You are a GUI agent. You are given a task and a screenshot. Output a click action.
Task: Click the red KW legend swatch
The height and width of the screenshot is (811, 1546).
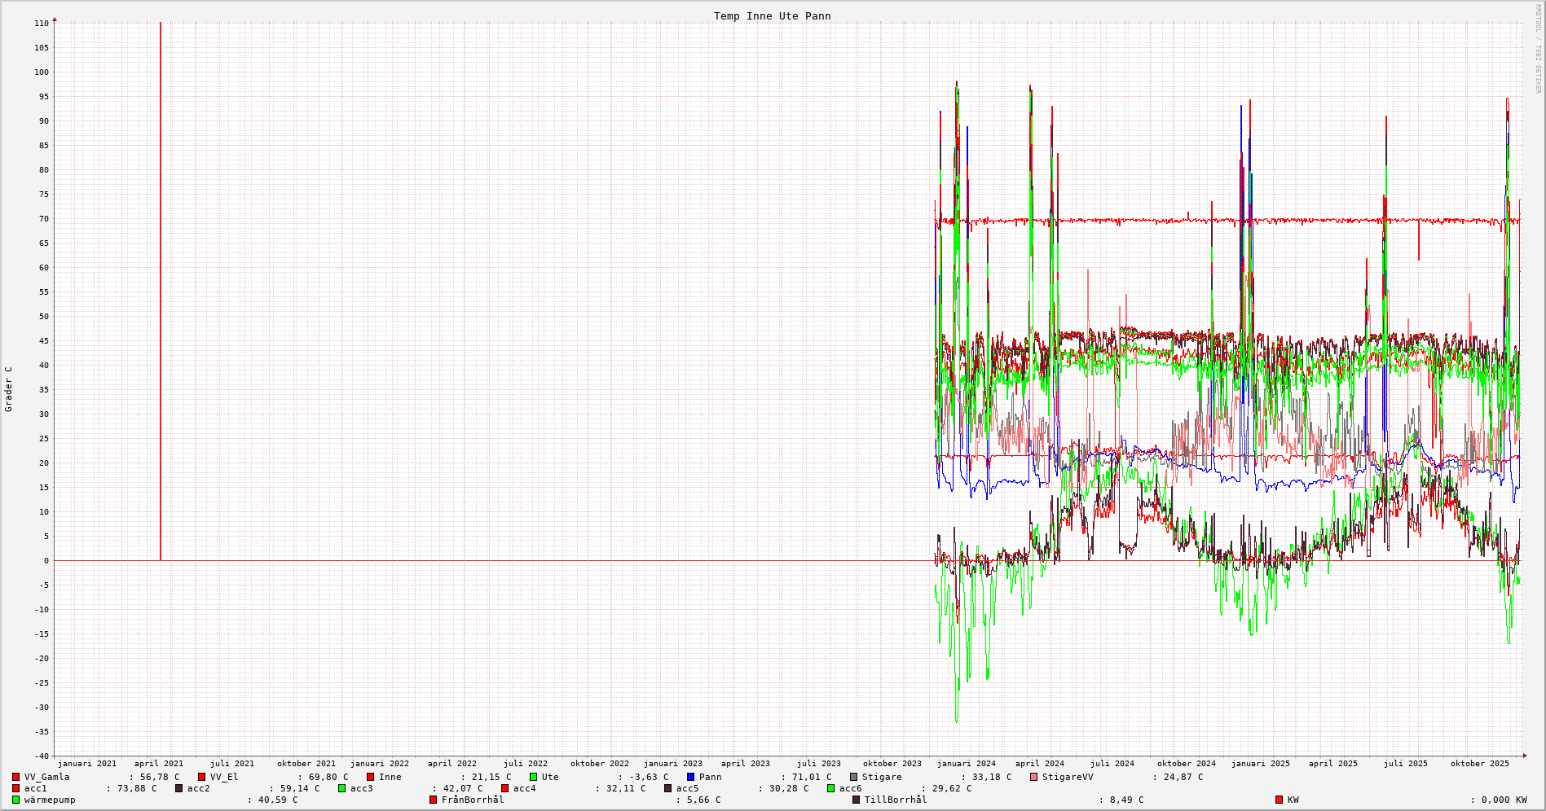tap(1279, 800)
